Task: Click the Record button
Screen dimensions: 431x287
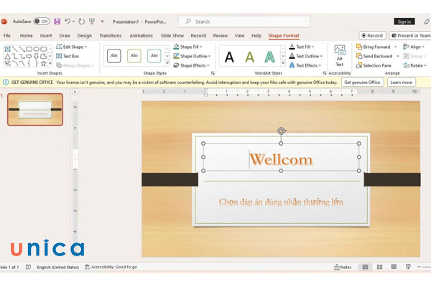Action: pos(372,35)
